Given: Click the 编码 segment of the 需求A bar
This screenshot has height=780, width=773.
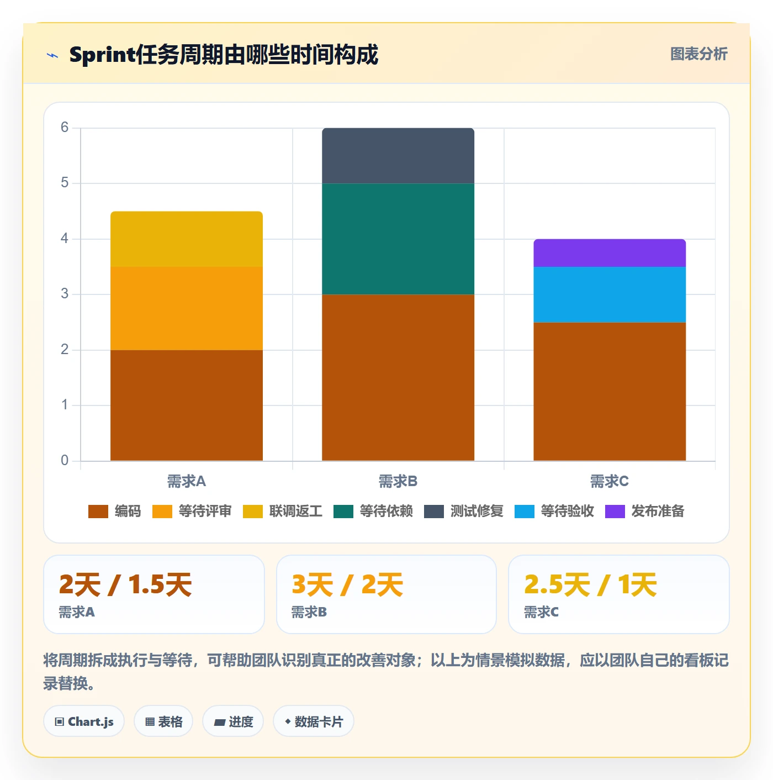Looking at the screenshot, I should (x=187, y=405).
